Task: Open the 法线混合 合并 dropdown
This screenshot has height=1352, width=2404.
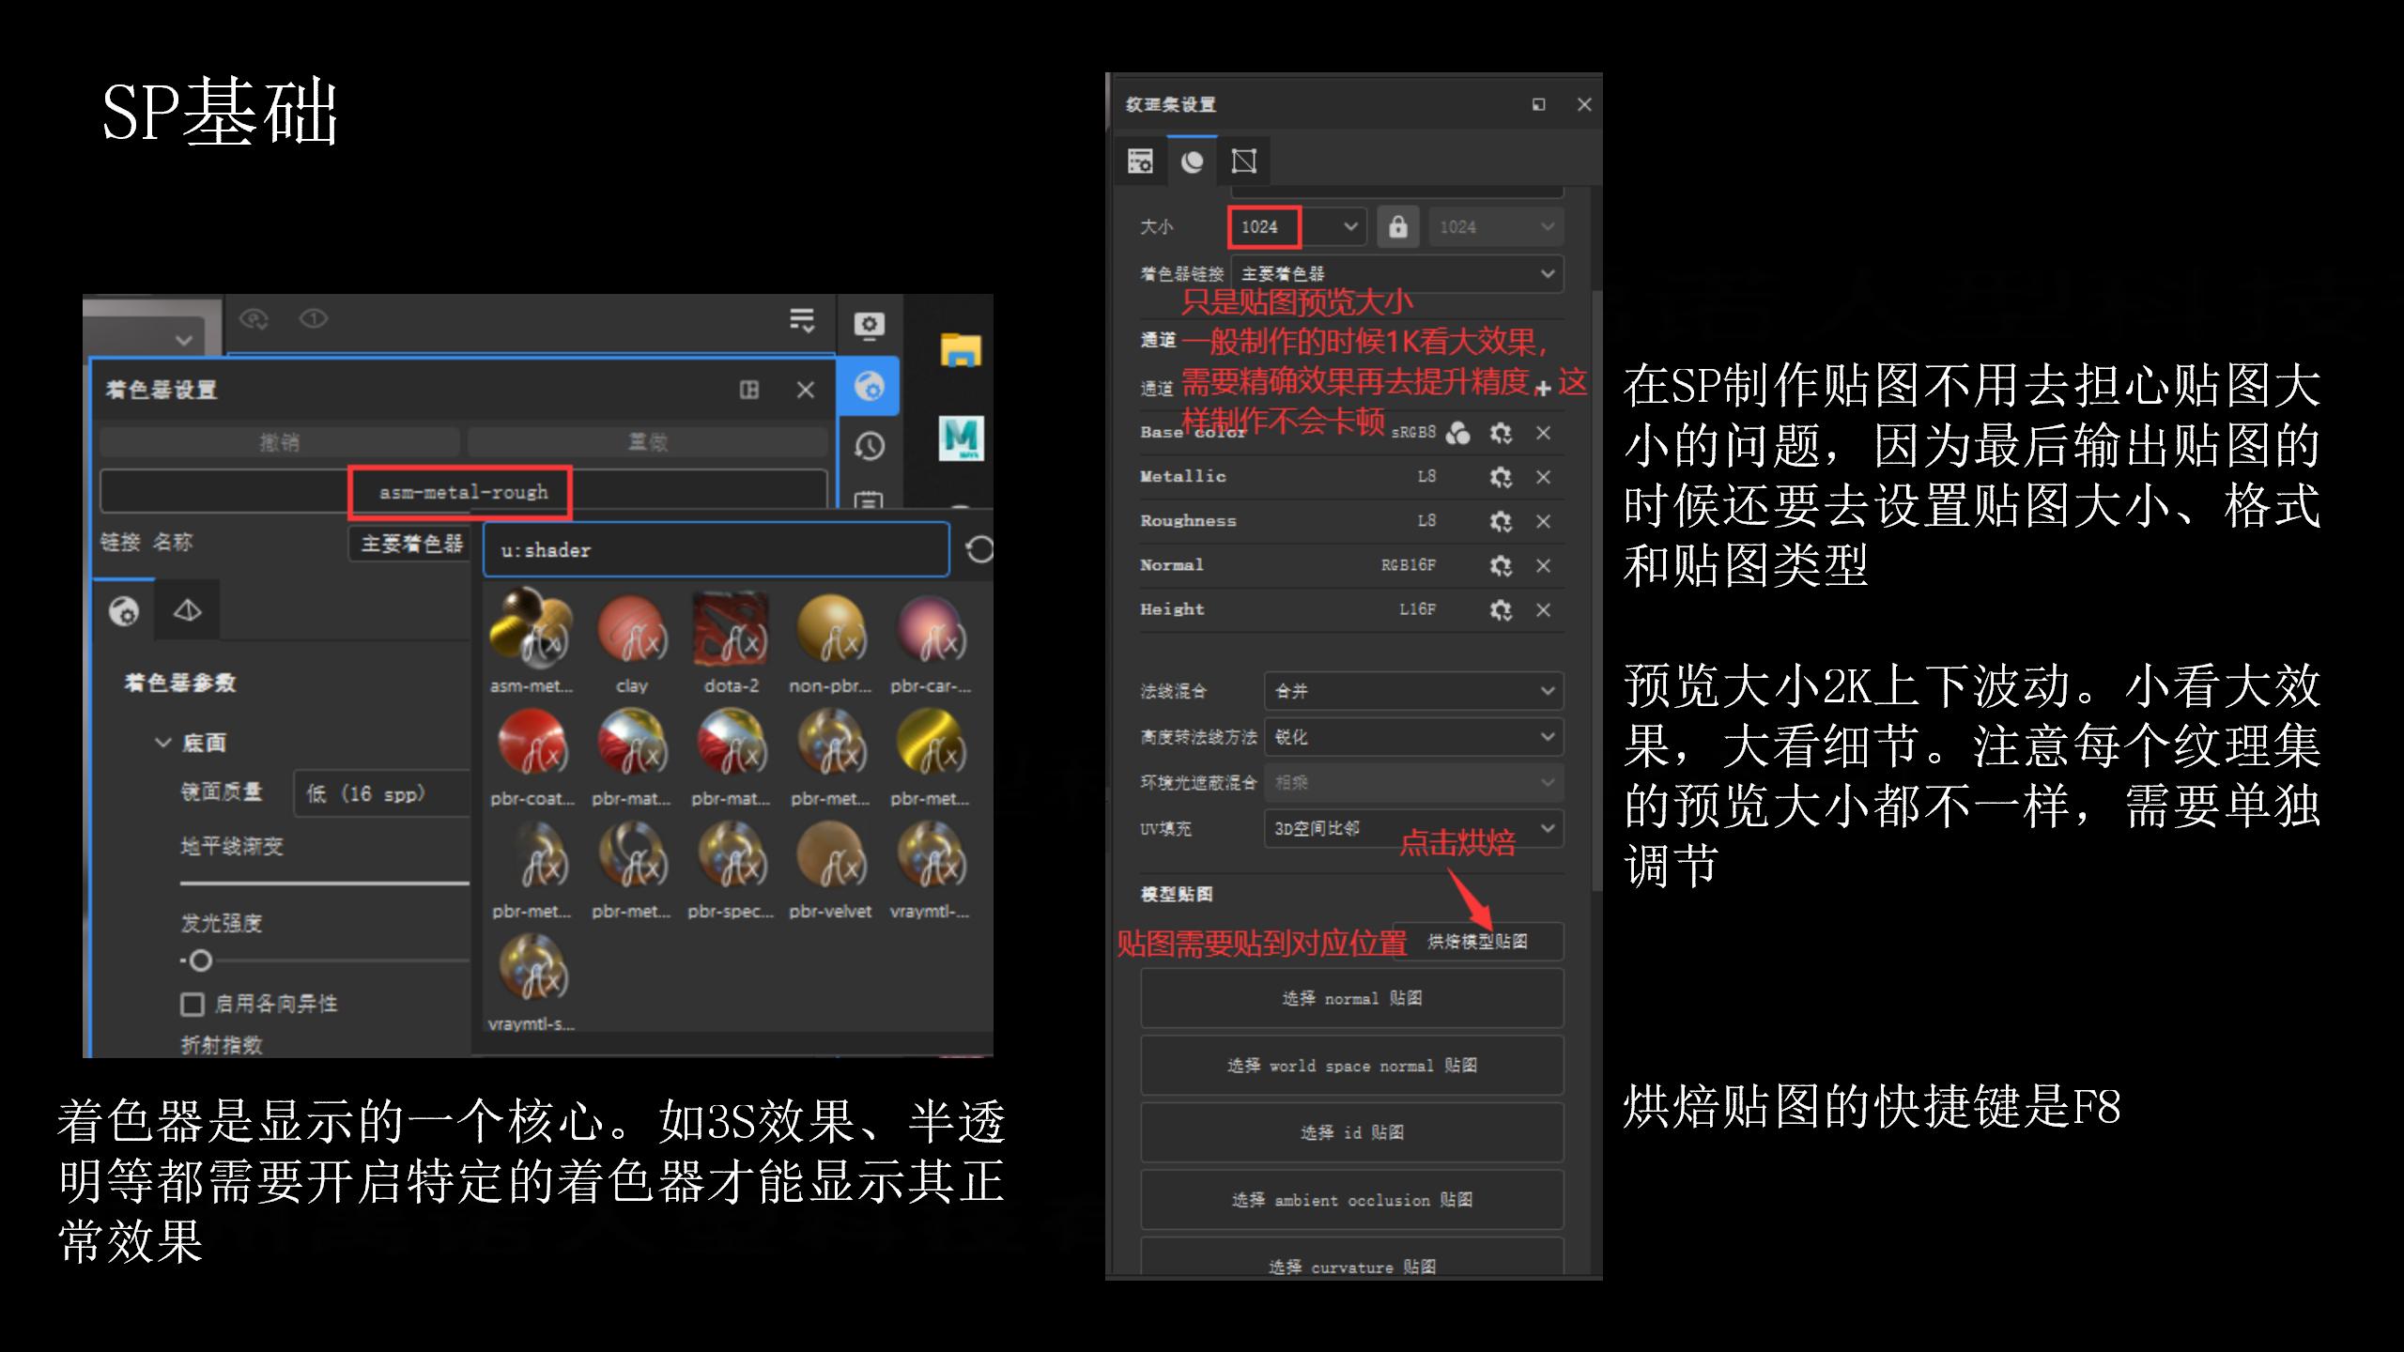Action: 1414,691
